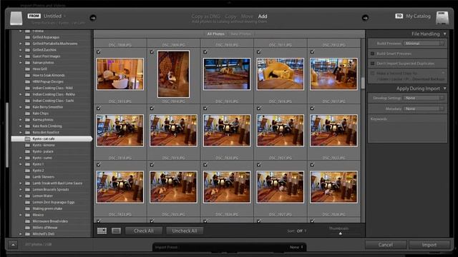This screenshot has width=458, height=257.
Task: Click the vertical rug cat thumbnail
Action: click(173, 74)
